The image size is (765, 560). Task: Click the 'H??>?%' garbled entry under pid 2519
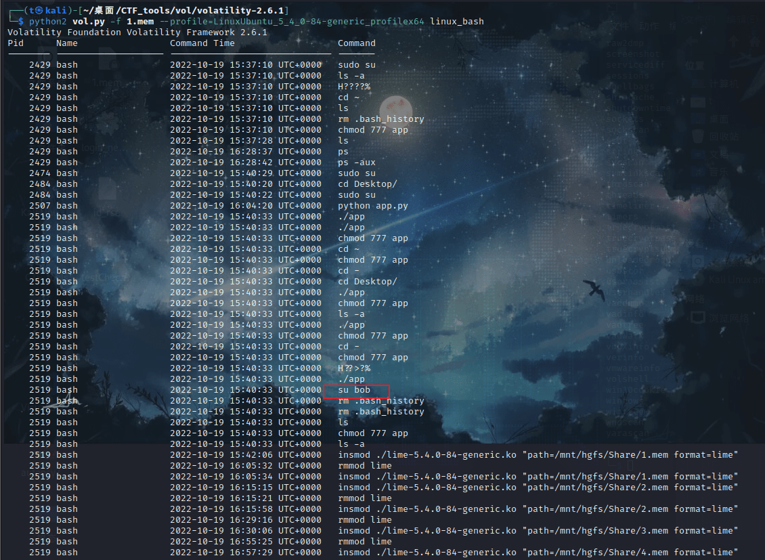(354, 368)
